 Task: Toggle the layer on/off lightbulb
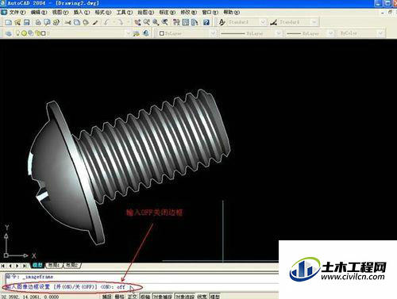pyautogui.click(x=18, y=33)
